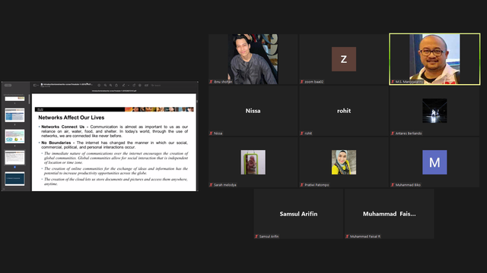Screen dimensions: 487x273
Task: Click the form filling icon beside Markup
Action: coord(146,85)
